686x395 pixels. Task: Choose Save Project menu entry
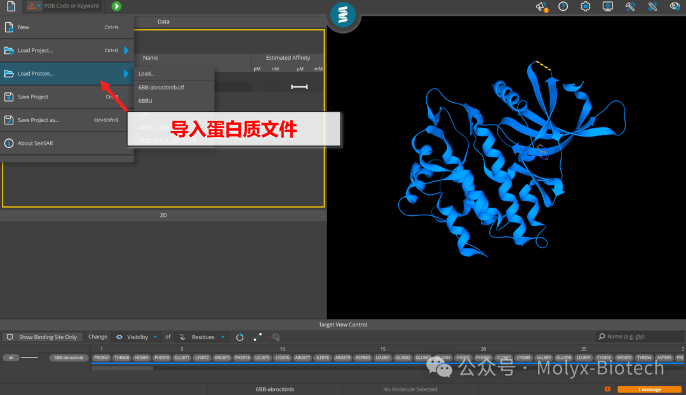67,97
